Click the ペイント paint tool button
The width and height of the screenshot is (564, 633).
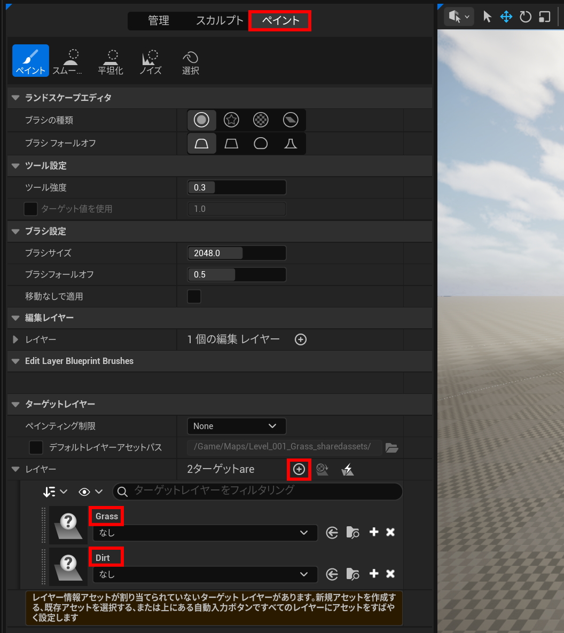coord(30,60)
